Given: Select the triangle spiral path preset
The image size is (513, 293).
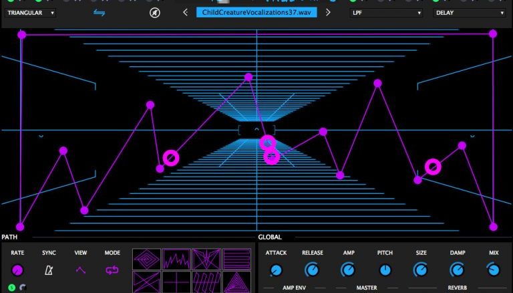Looking at the screenshot, I should pos(236,282).
